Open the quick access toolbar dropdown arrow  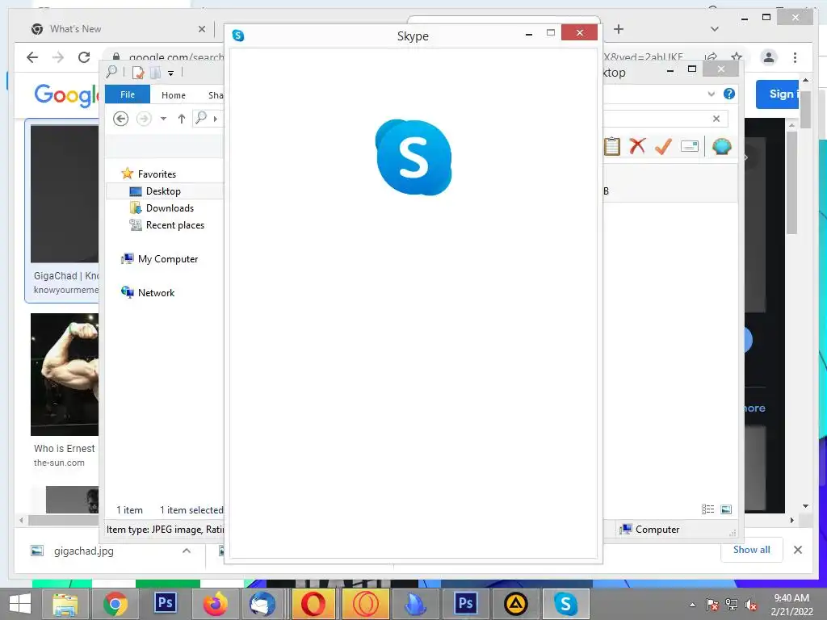click(x=171, y=73)
